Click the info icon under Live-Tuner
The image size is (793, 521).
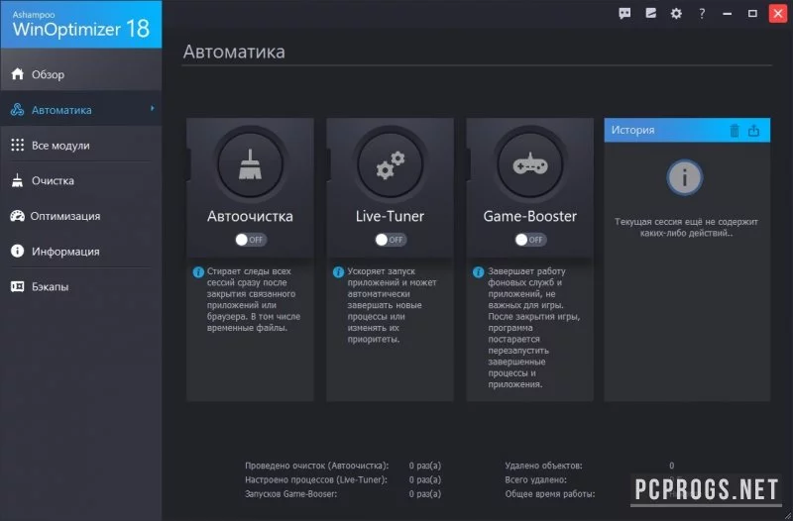click(x=338, y=272)
